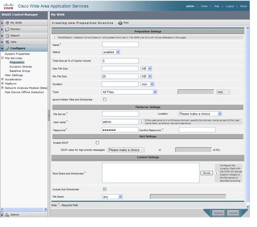This screenshot has width=257, height=227.
Task: Click Root Share and Directories text area
Action: click(x=151, y=173)
